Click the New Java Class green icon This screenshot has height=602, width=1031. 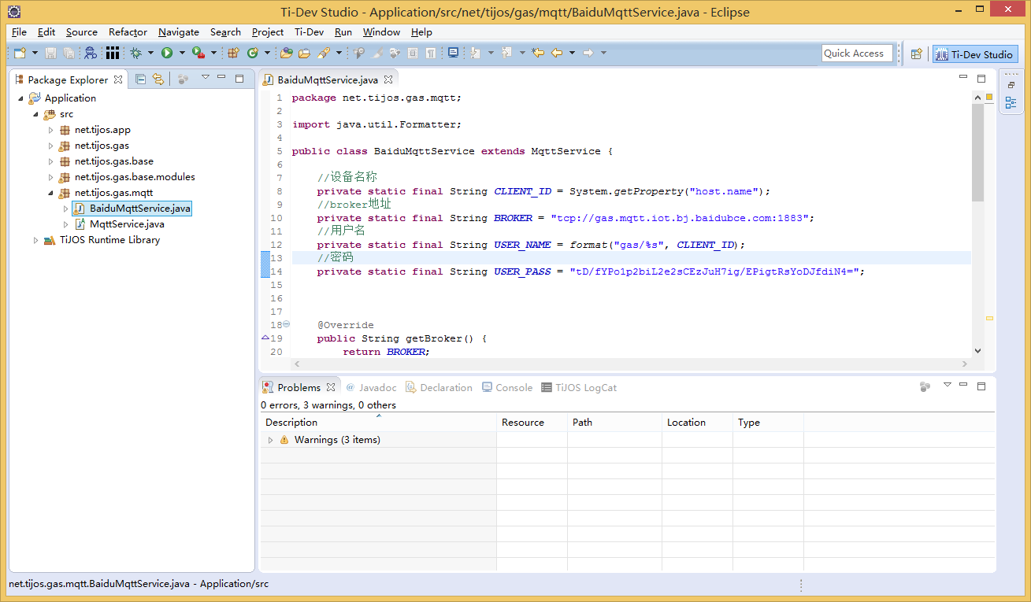[x=253, y=53]
